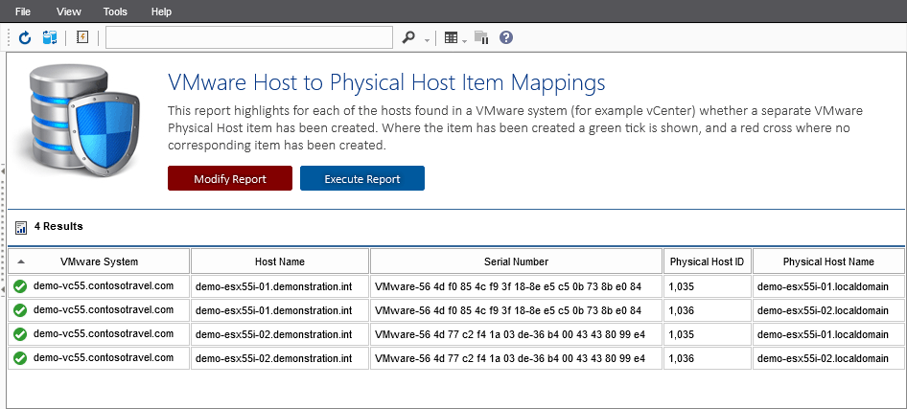The image size is (907, 409).
Task: Click the database shield report image
Action: pyautogui.click(x=81, y=122)
